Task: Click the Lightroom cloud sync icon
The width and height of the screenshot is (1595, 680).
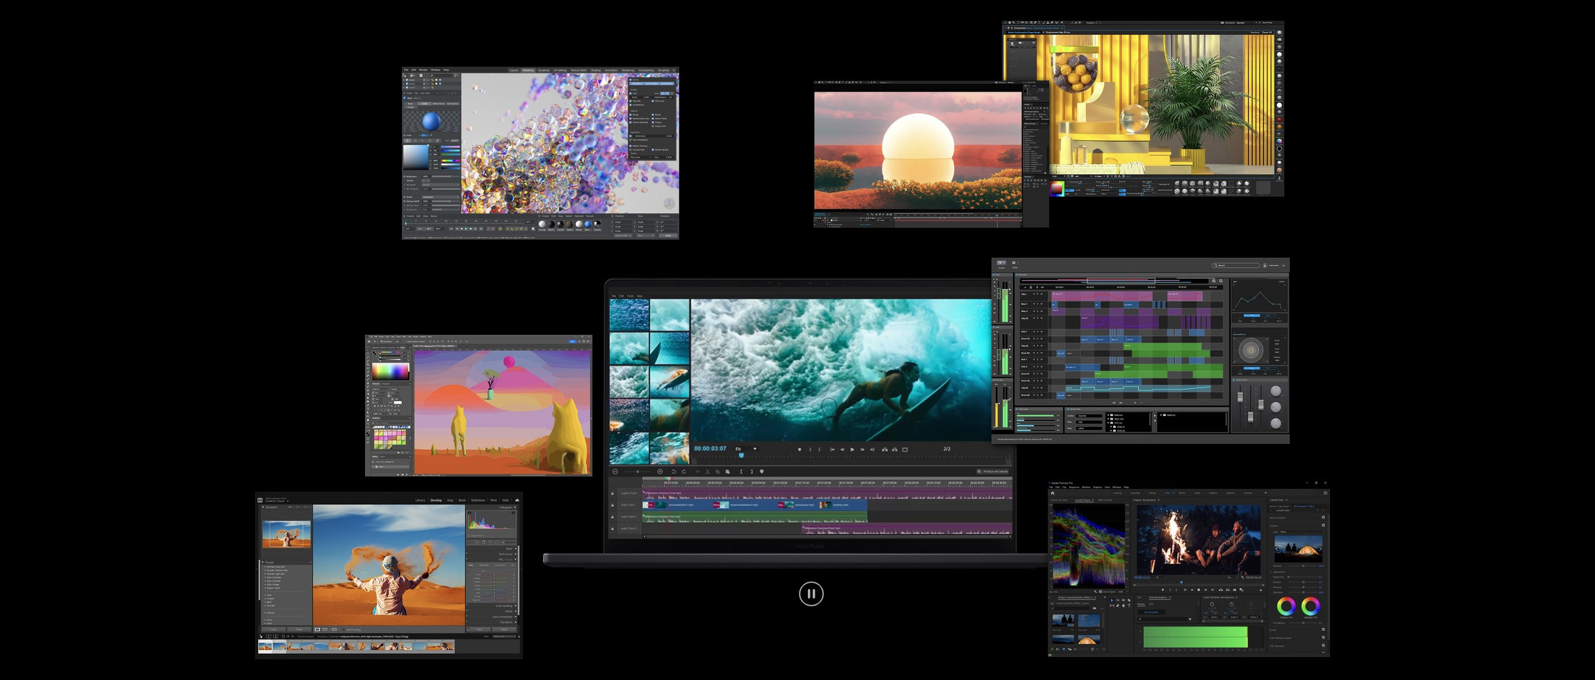Action: point(517,500)
